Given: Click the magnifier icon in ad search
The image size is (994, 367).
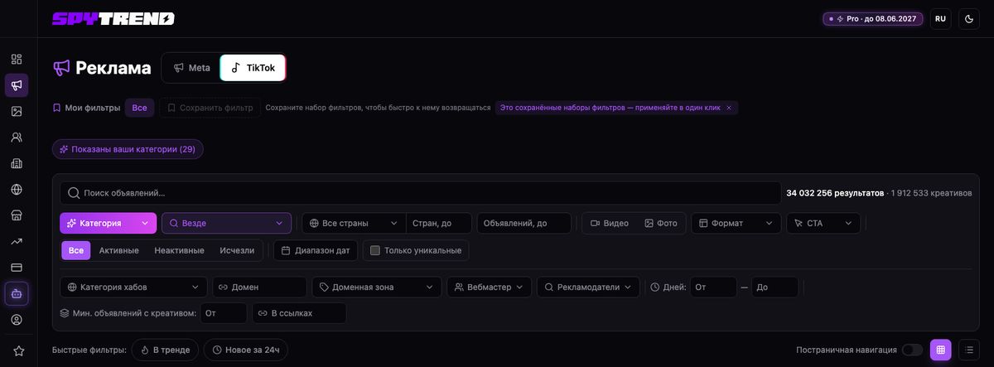Looking at the screenshot, I should pyautogui.click(x=74, y=193).
